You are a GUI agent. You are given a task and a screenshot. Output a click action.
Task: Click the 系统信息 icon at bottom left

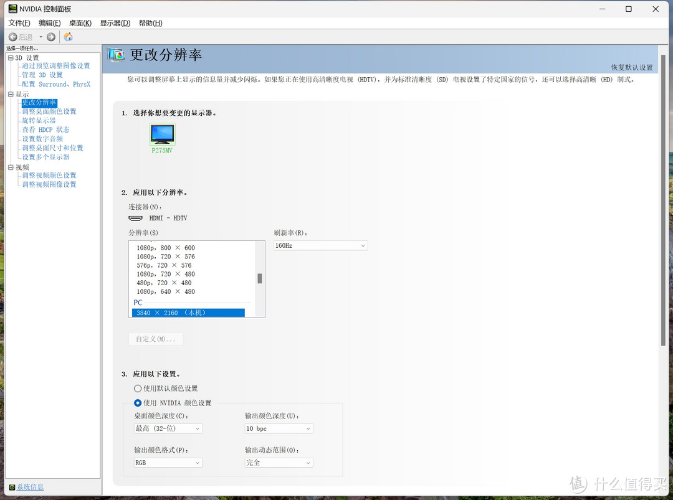coord(12,487)
